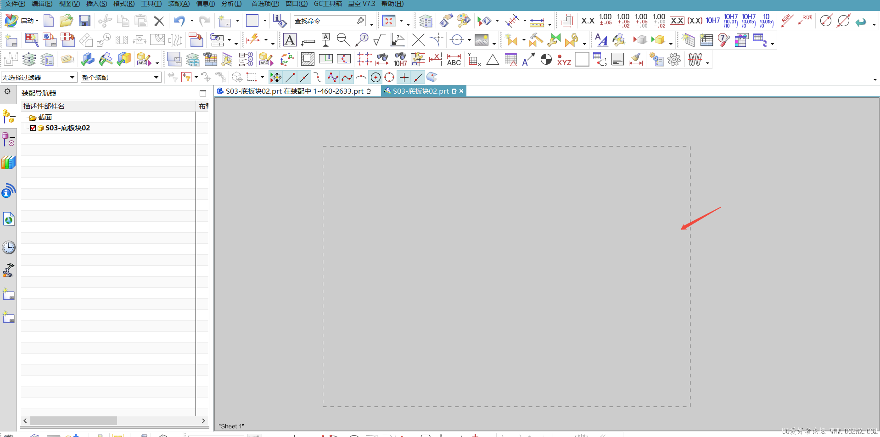
Task: Click the 查找命令 search field
Action: tap(329, 21)
